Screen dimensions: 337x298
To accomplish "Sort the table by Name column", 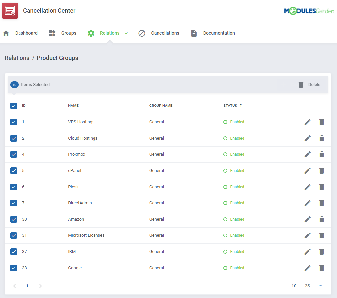I will click(73, 106).
